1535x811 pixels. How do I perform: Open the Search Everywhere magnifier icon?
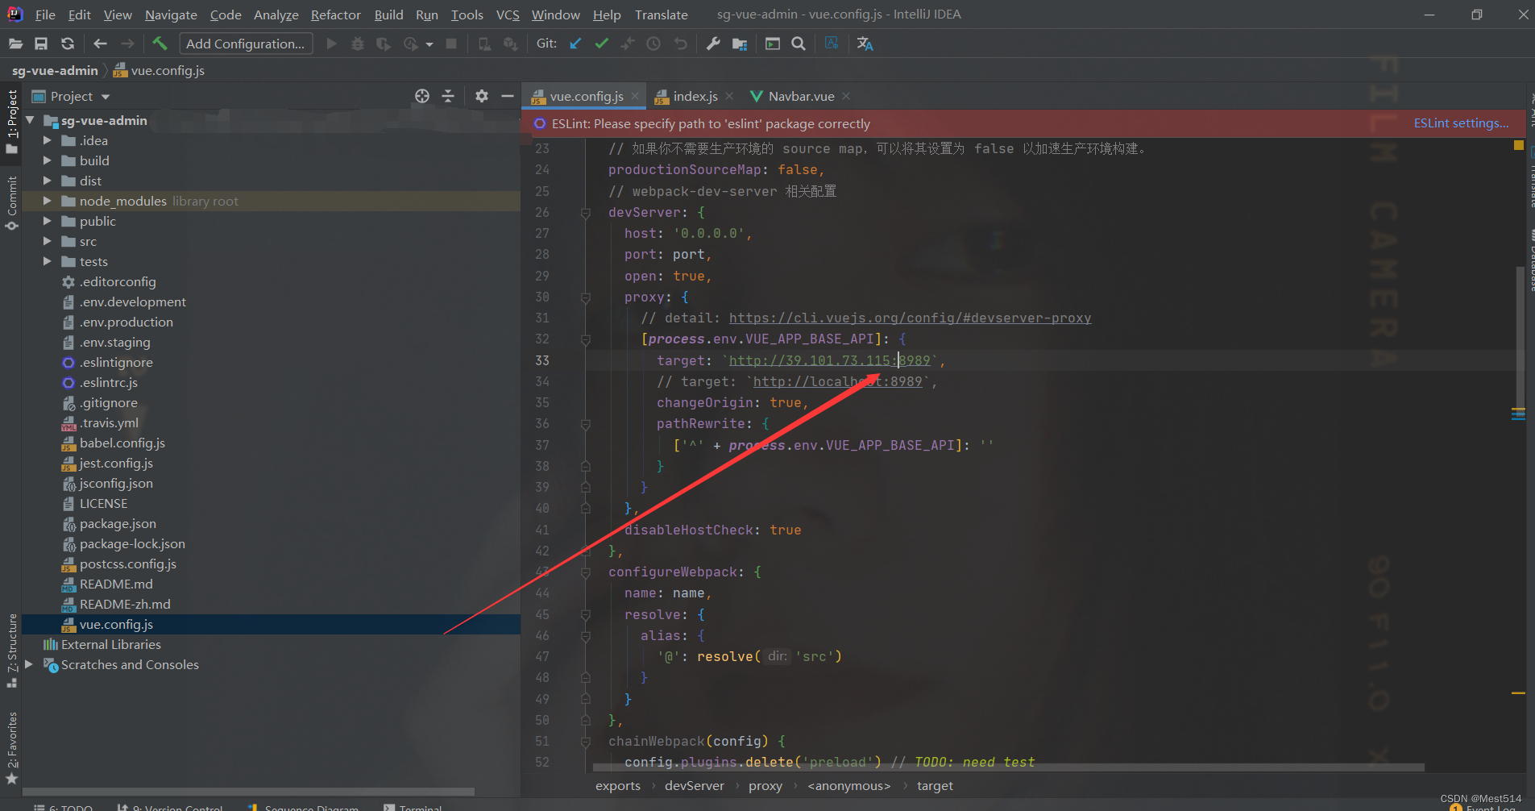point(799,44)
